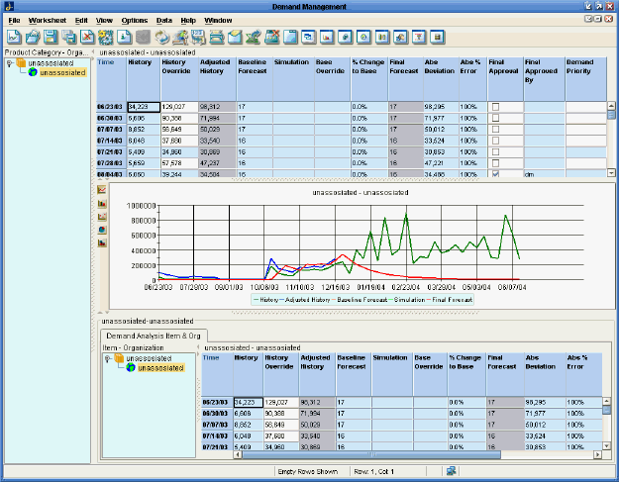Click the window icon with red chart
Image resolution: width=619 pixels, height=482 pixels.
pyautogui.click(x=327, y=37)
